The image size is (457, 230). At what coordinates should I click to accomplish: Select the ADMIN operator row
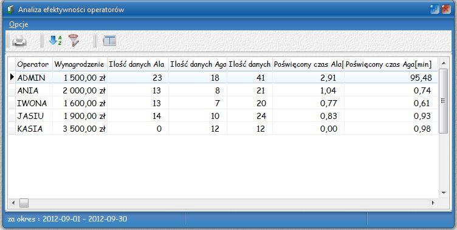224,78
